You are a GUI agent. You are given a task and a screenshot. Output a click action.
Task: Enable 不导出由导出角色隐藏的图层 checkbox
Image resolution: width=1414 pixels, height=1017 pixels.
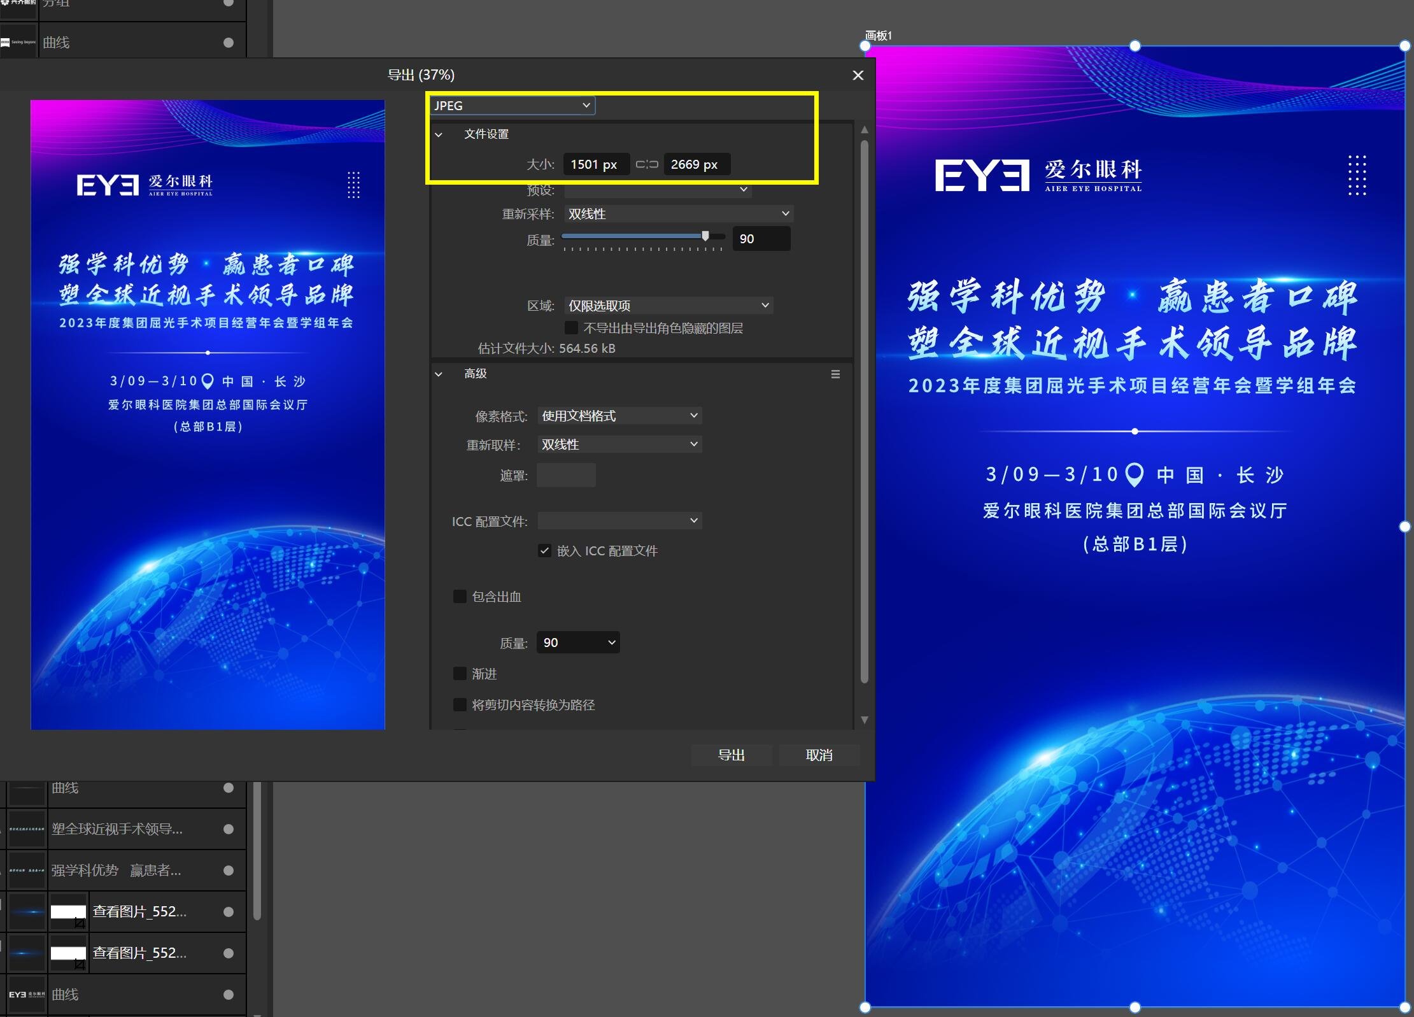tap(571, 328)
